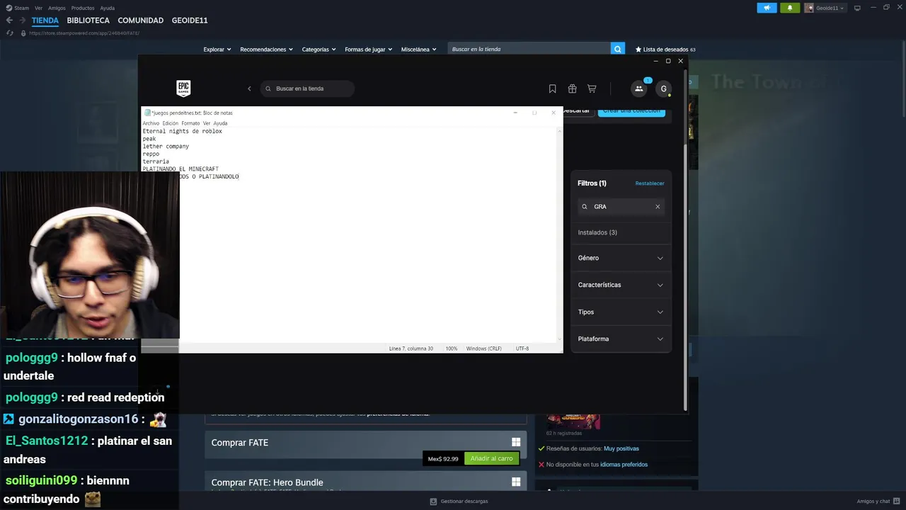
Task: Expand the Tipos filter
Action: coord(620,312)
